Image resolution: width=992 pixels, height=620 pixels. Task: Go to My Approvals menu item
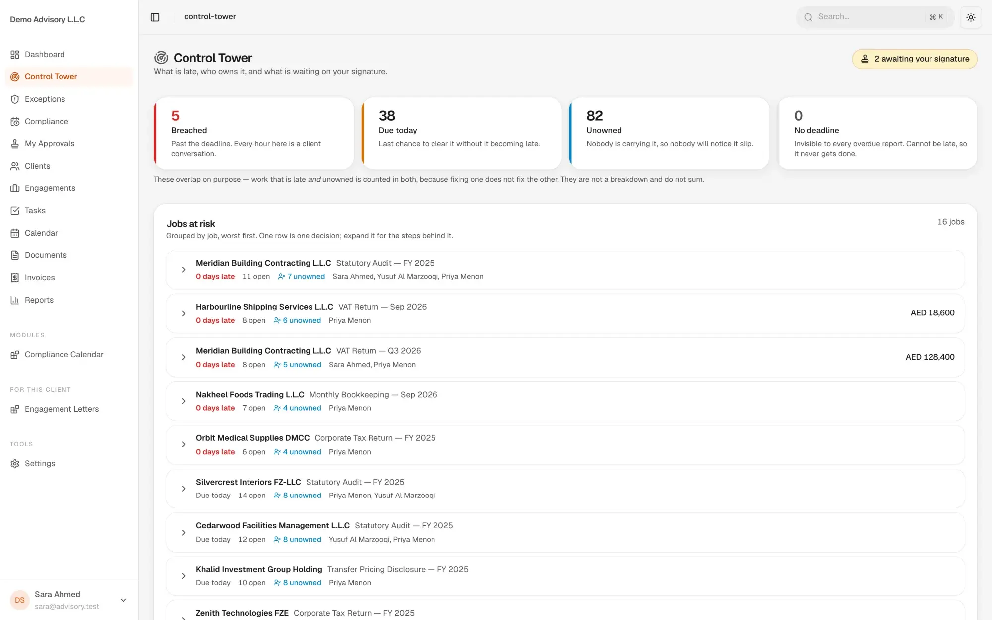tap(69, 144)
